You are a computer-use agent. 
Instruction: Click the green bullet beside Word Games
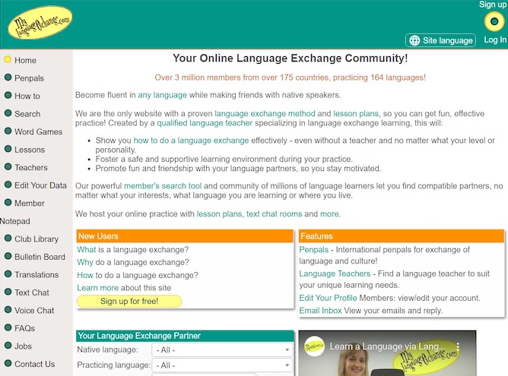pos(8,131)
